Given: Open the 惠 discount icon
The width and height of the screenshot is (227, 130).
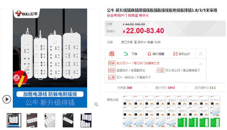Looking at the screenshot, I should click(x=112, y=54).
